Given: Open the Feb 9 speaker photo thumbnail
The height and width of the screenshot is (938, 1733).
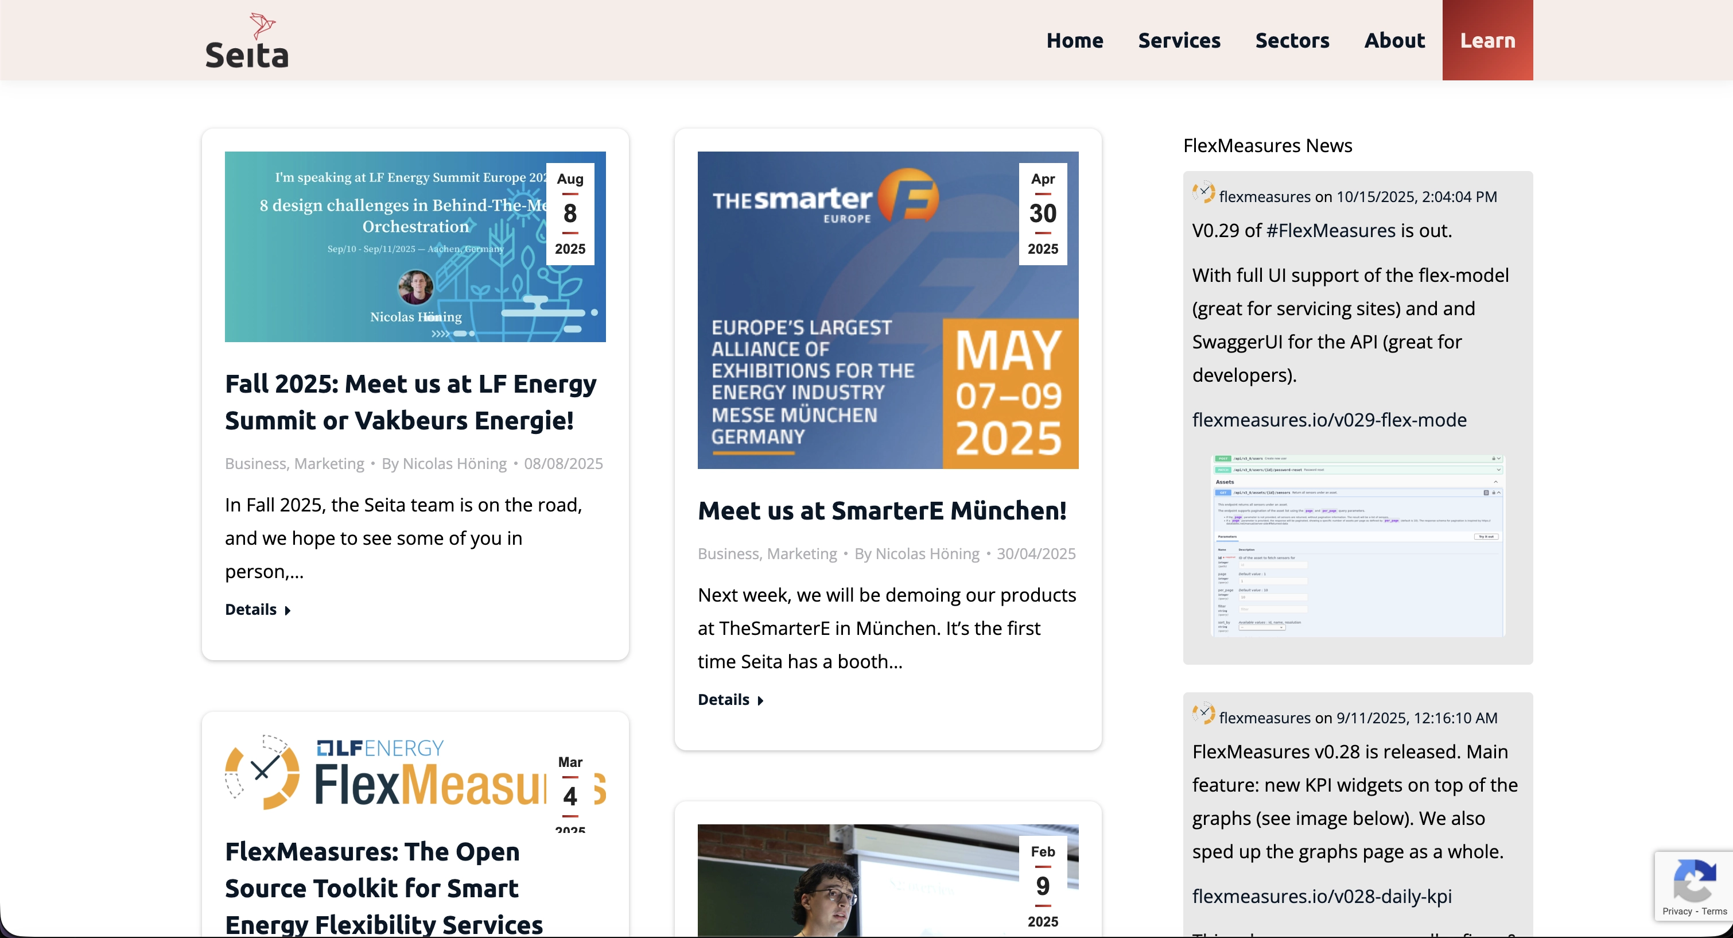Looking at the screenshot, I should (x=888, y=880).
